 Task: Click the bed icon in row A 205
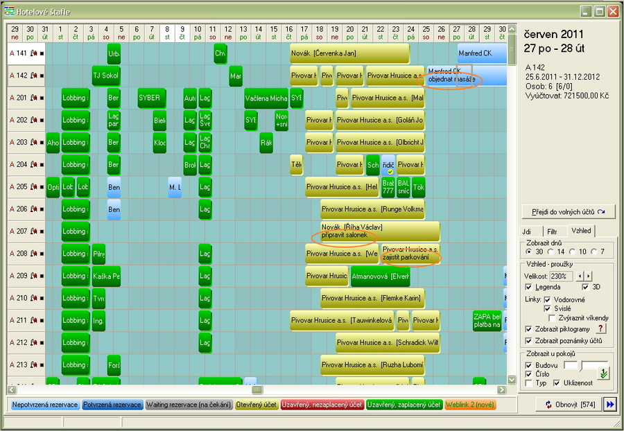(33, 187)
